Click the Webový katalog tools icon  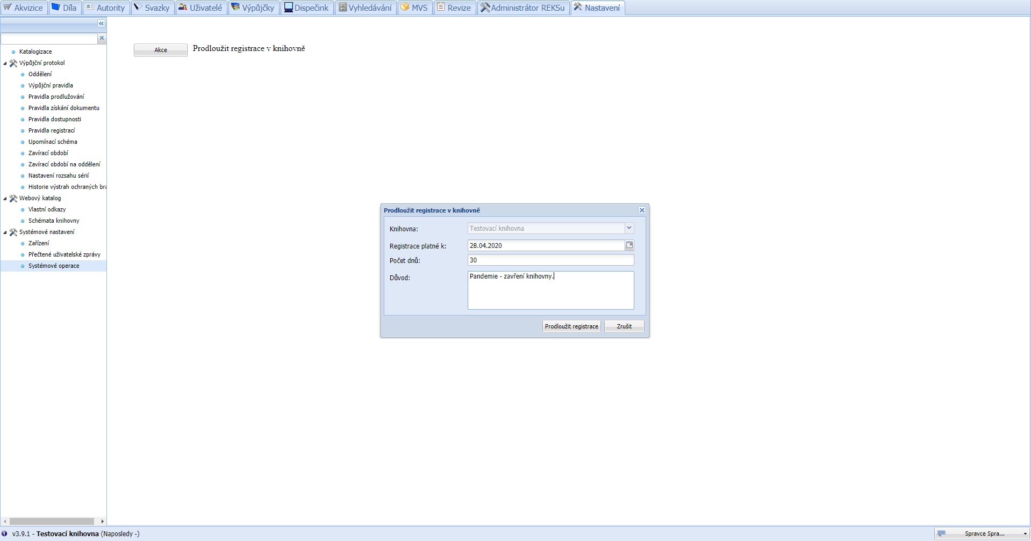click(13, 199)
